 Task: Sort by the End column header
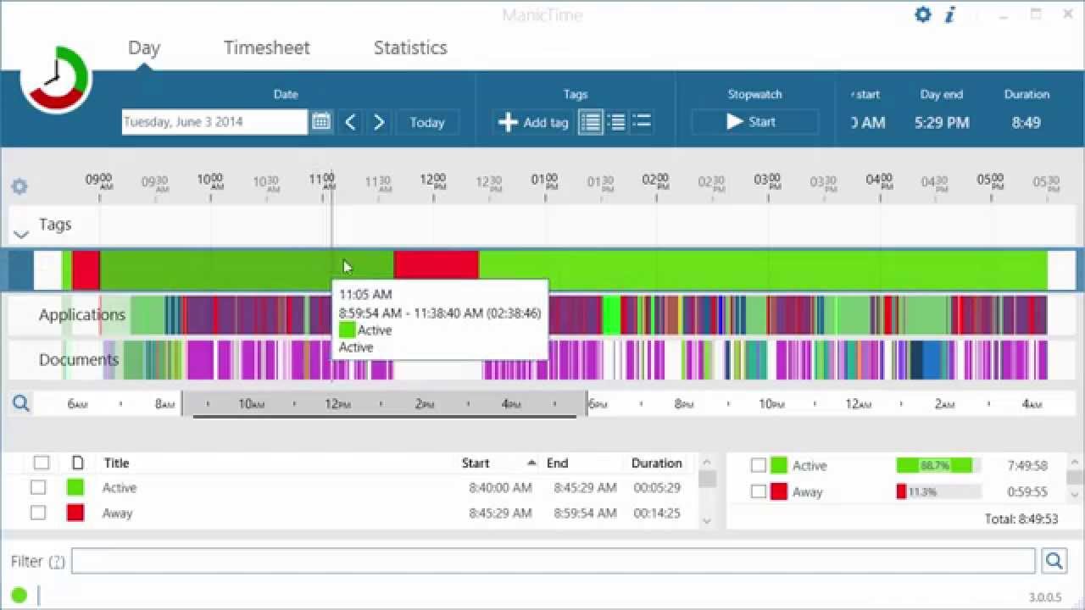[557, 463]
